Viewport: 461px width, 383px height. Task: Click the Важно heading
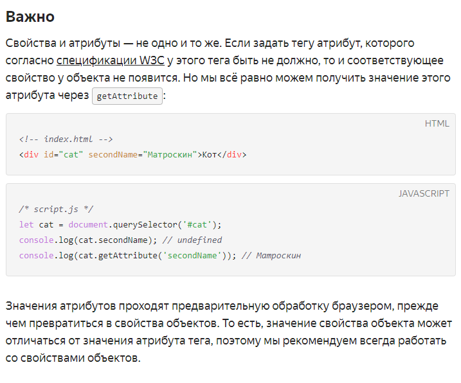pos(30,17)
